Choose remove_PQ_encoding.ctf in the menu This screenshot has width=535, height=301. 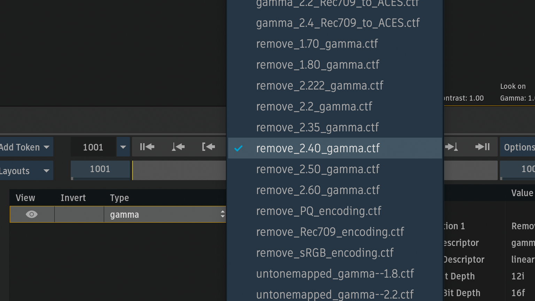pyautogui.click(x=318, y=211)
